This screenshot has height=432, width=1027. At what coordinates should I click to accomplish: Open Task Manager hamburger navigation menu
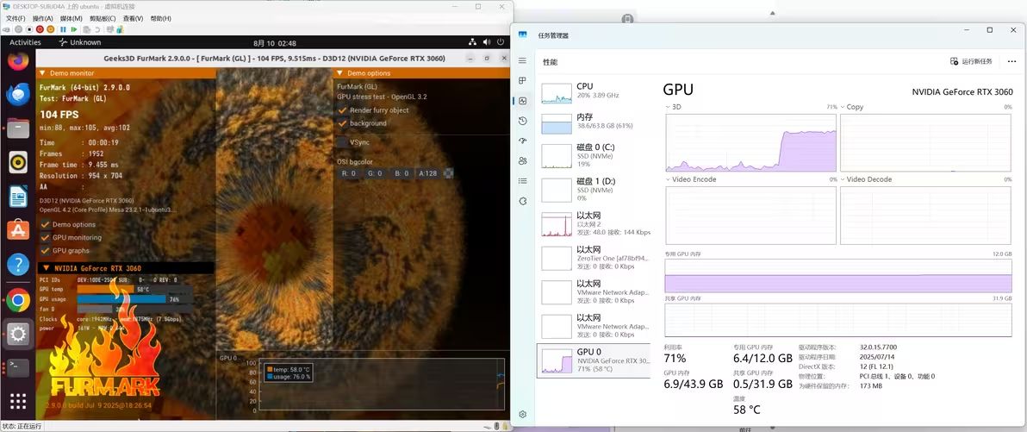pyautogui.click(x=522, y=60)
